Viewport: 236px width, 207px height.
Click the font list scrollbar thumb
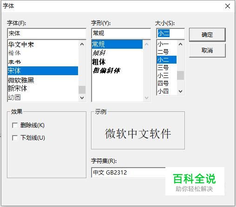82,90
